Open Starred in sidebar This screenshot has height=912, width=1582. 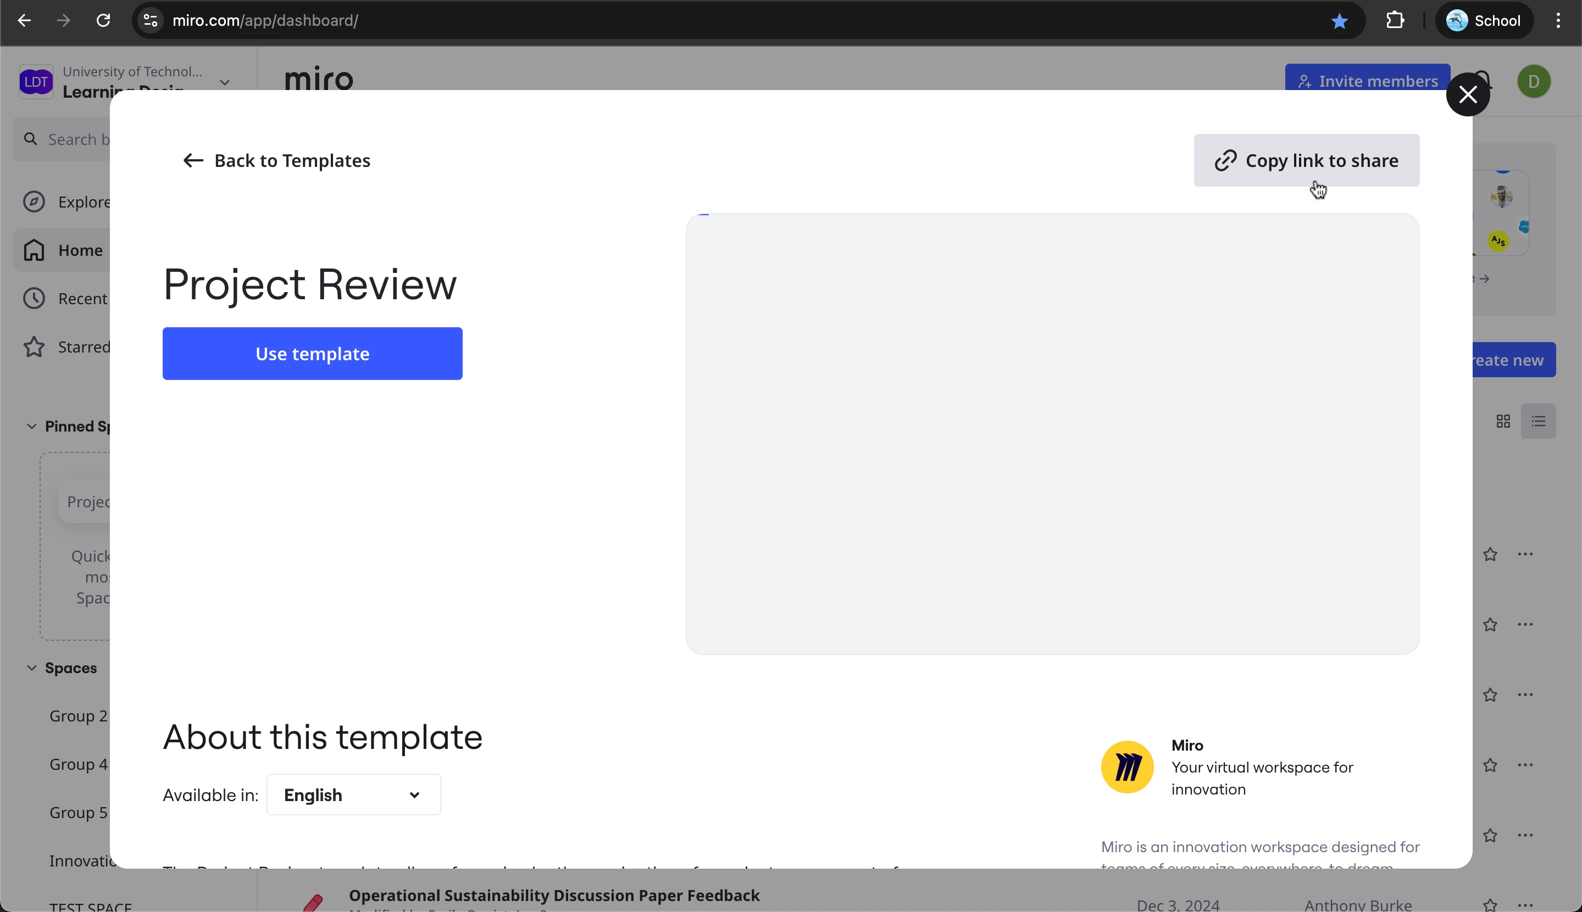pos(63,346)
